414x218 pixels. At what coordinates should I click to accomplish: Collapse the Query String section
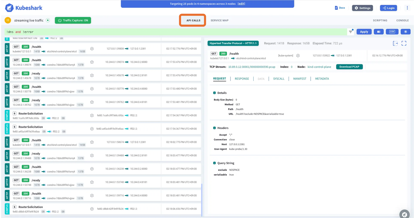point(214,163)
